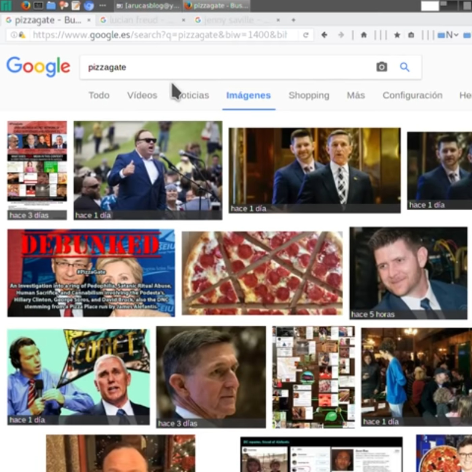Image resolution: width=472 pixels, height=472 pixels.
Task: Bookmark this page with the star icon
Action: point(397,35)
